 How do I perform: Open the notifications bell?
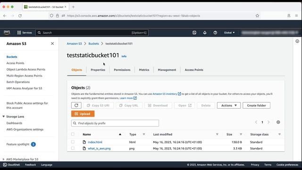pos(205,33)
